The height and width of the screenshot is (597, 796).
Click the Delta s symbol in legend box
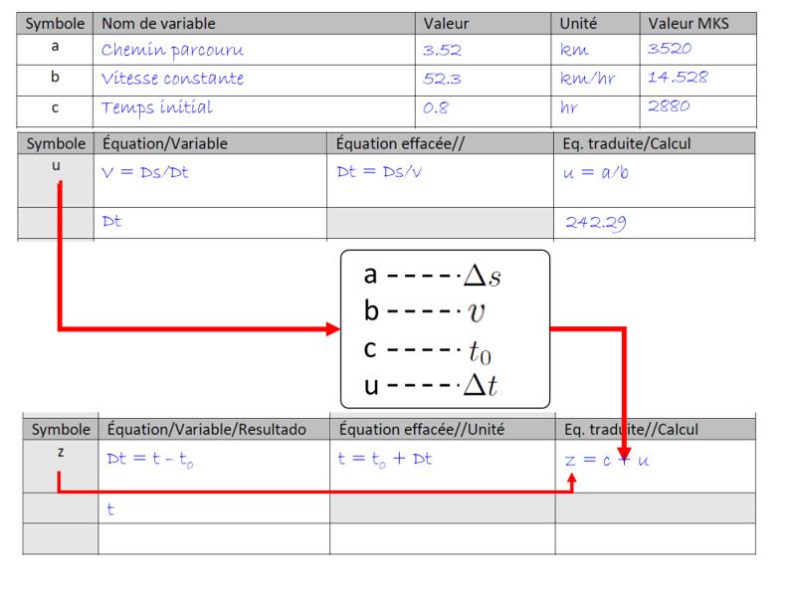(x=482, y=277)
